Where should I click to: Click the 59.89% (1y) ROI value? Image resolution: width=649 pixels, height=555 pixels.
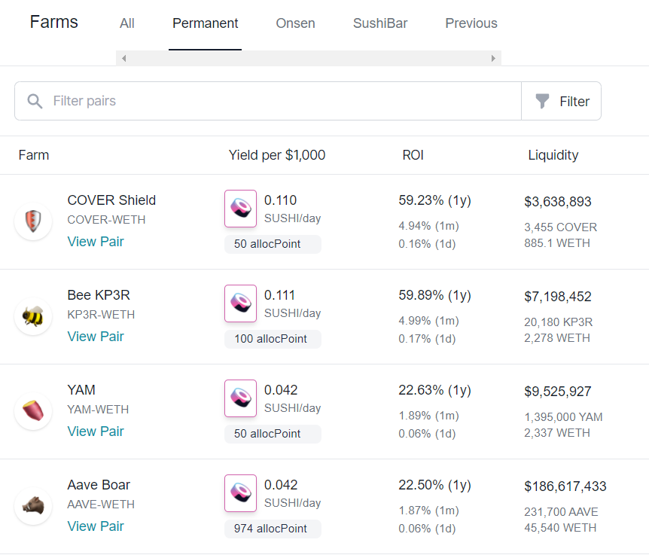coord(435,295)
